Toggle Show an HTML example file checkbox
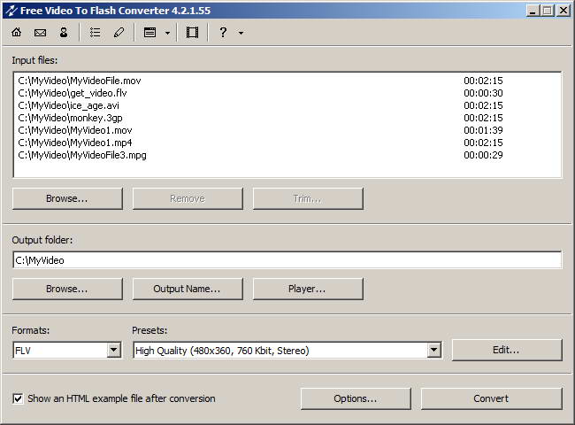575x425 pixels. (19, 398)
